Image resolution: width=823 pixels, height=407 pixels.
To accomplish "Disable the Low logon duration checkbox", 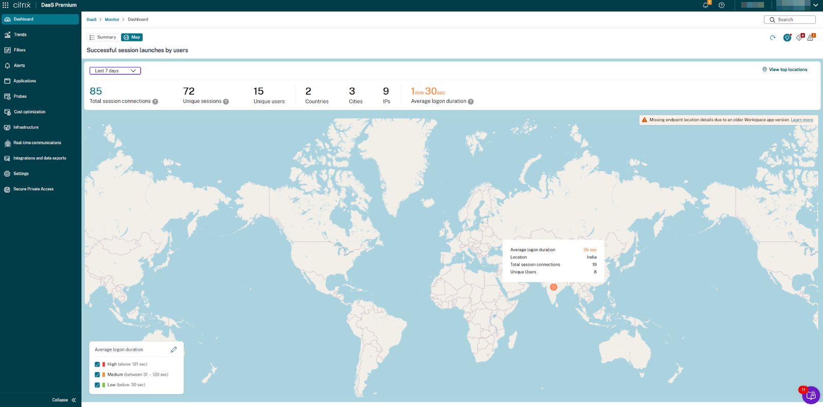I will [x=97, y=385].
